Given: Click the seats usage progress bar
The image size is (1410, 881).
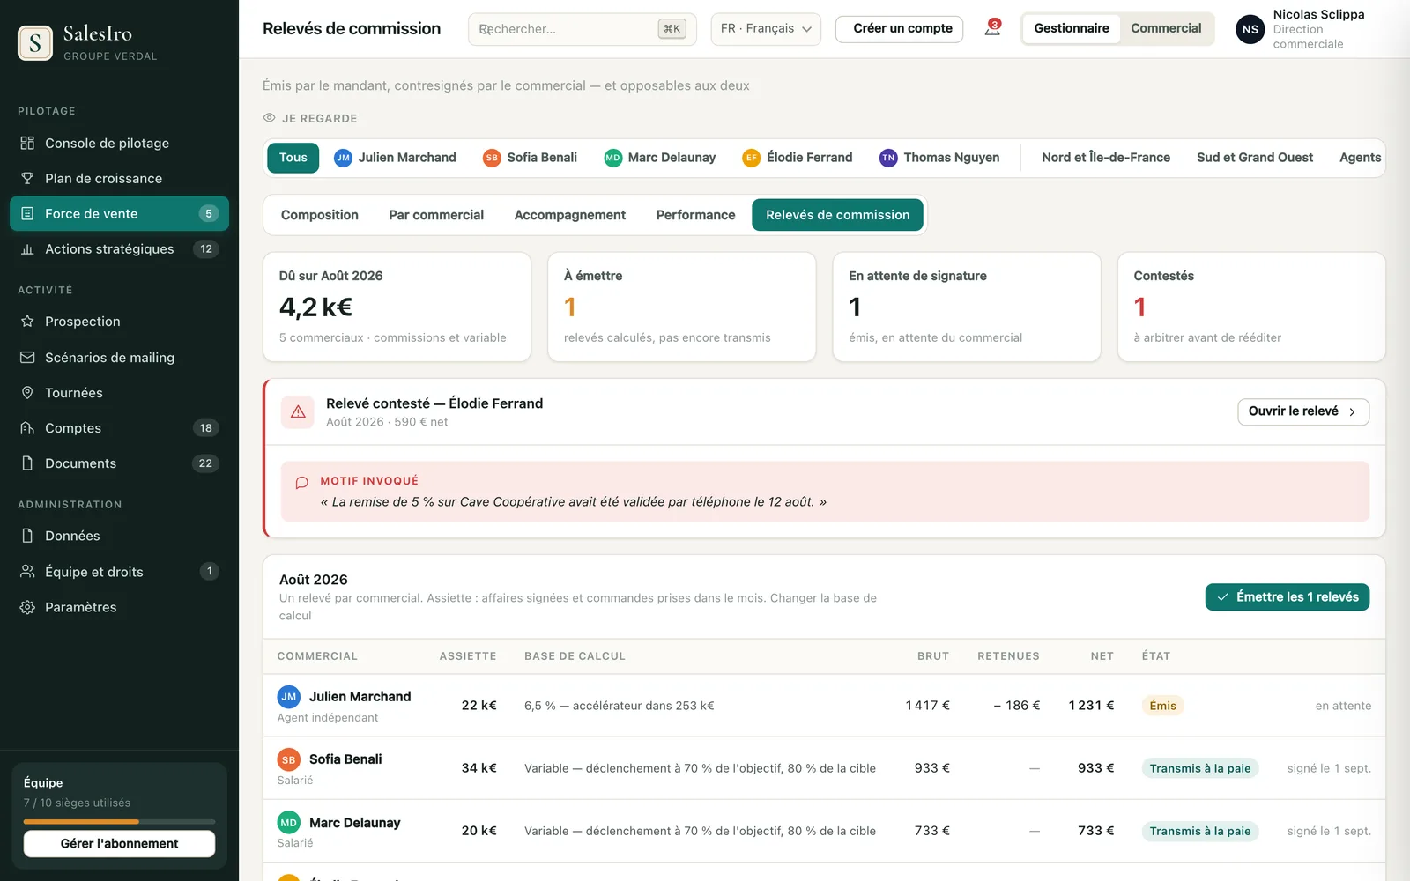Looking at the screenshot, I should coord(119,821).
